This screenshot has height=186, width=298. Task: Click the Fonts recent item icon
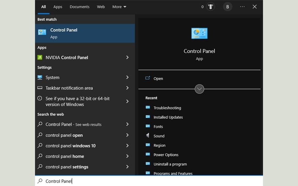[x=148, y=126]
